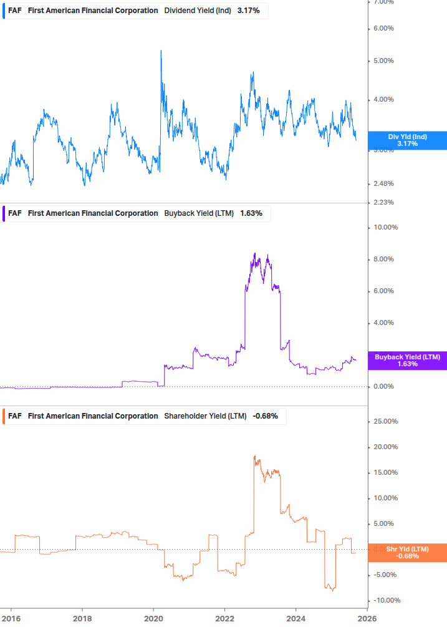Click the 2016 label on the time axis
Screen dimensions: 447x627
click(11, 619)
